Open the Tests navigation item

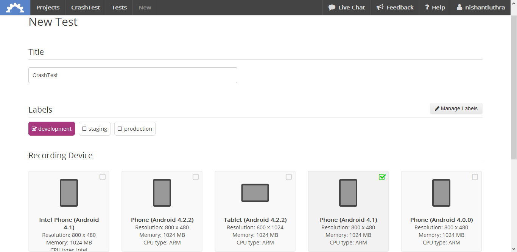pyautogui.click(x=119, y=8)
